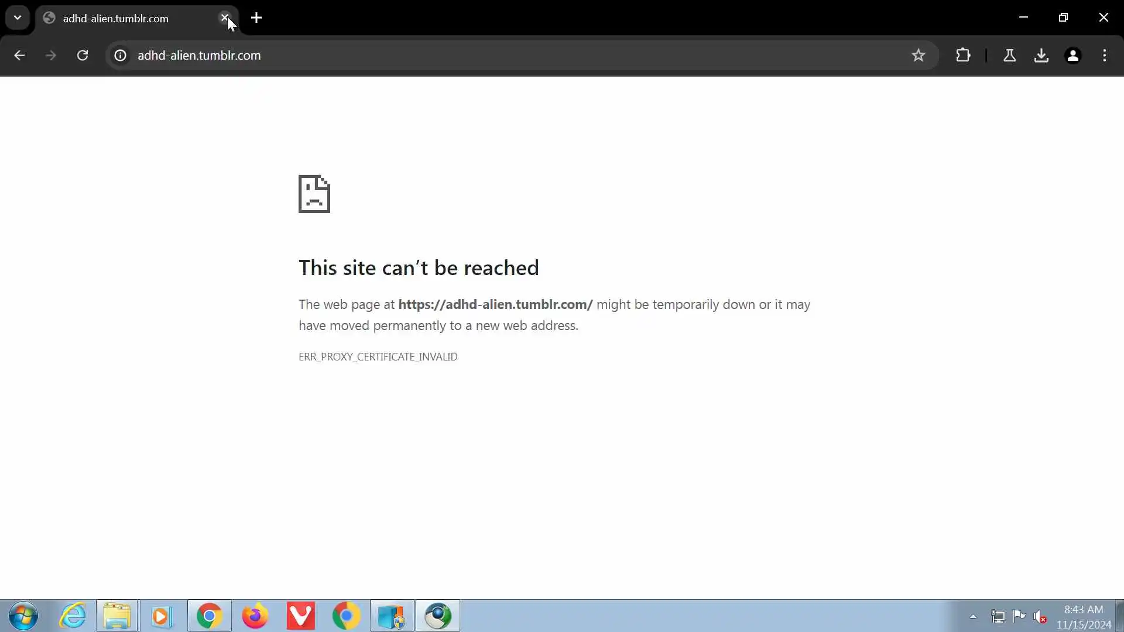
Task: Bookmark this tab with star icon
Action: pyautogui.click(x=918, y=56)
